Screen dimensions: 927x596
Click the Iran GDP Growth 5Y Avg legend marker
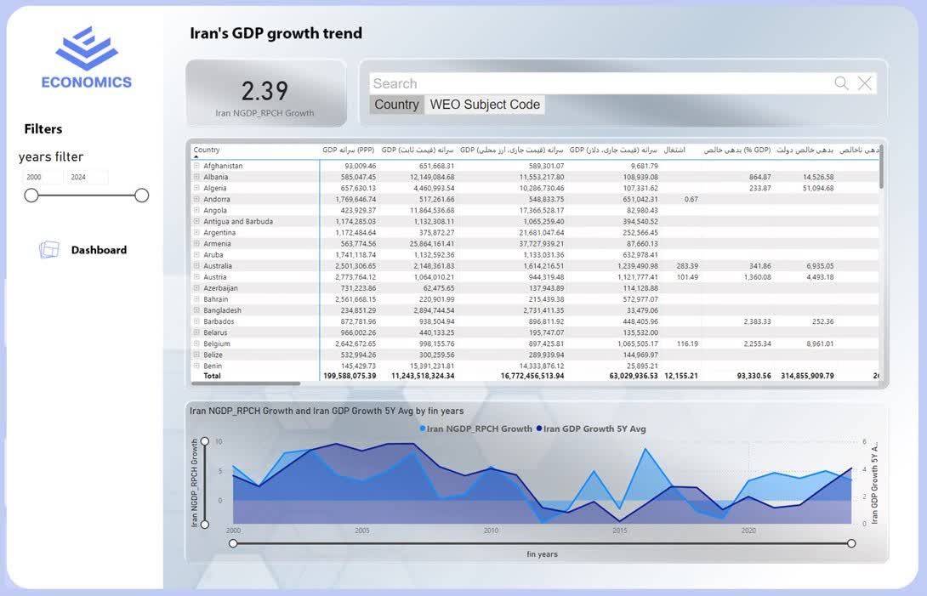tap(539, 429)
